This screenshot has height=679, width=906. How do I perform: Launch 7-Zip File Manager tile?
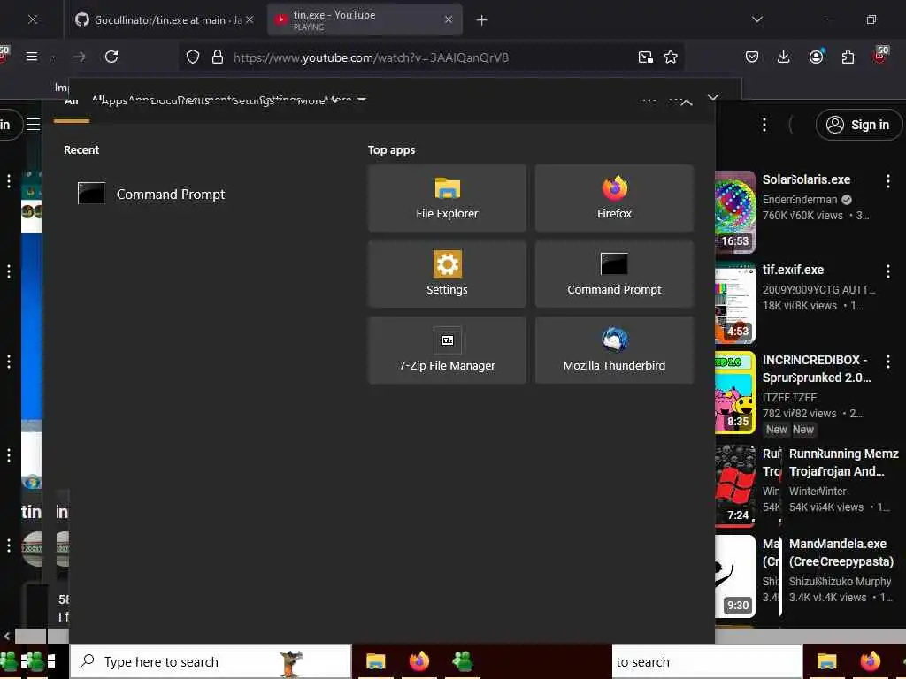(x=447, y=350)
